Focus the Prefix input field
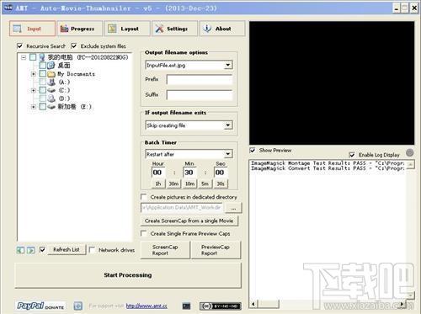The image size is (421, 314). point(200,79)
